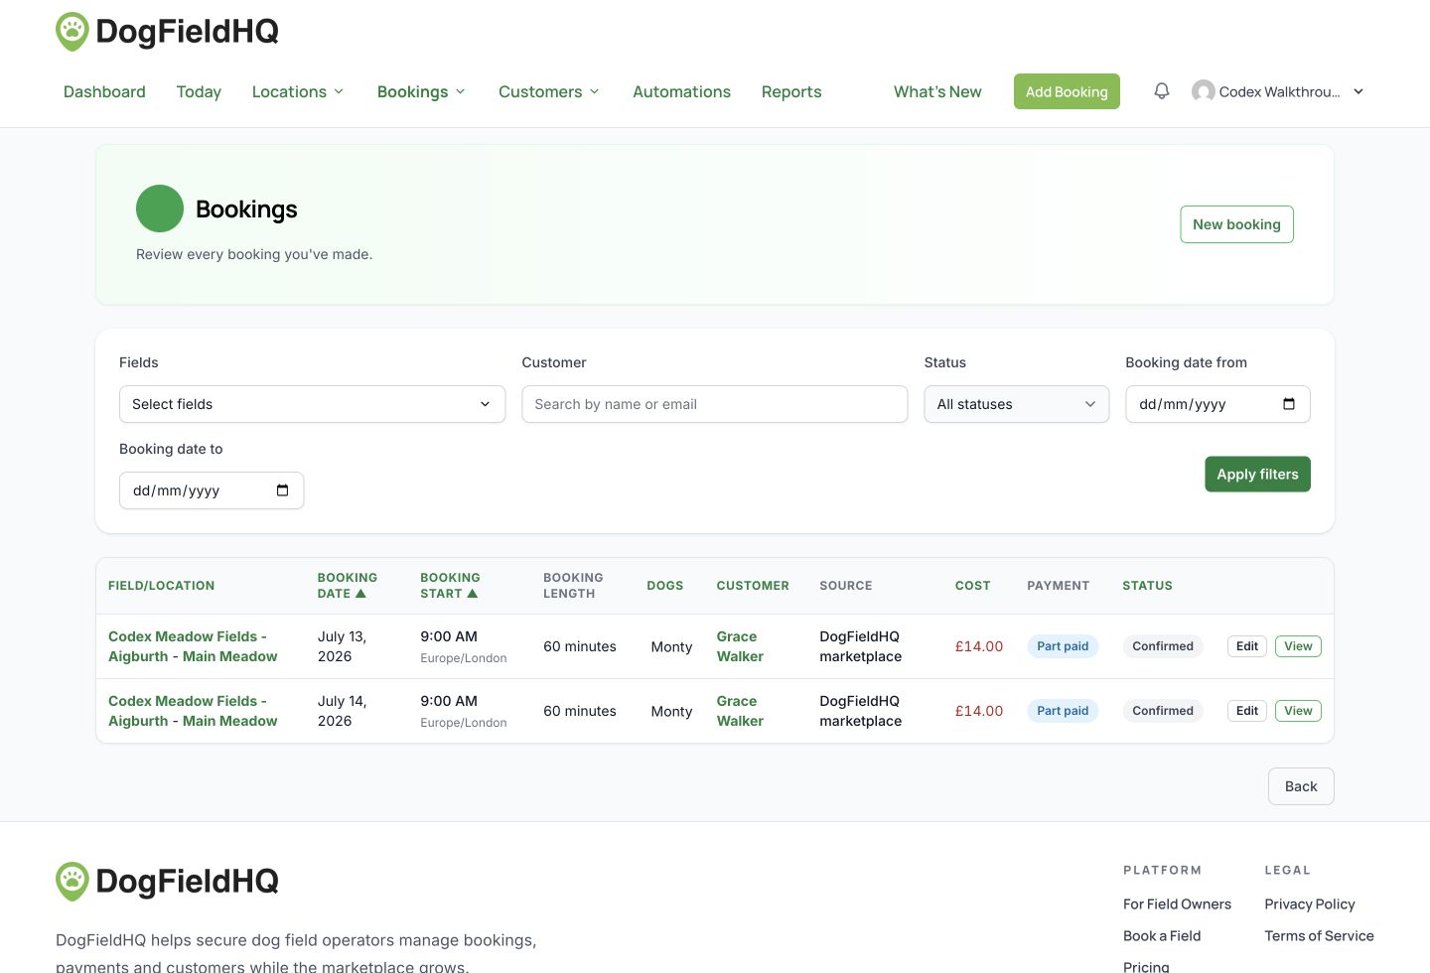Open Codex Meadow Fields link for July 13
The image size is (1430, 973).
(193, 646)
